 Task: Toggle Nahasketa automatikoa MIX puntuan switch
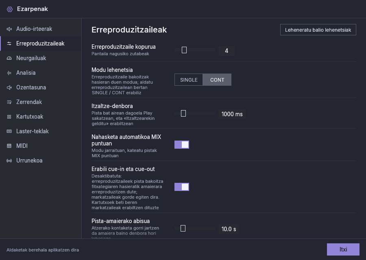coord(182,145)
